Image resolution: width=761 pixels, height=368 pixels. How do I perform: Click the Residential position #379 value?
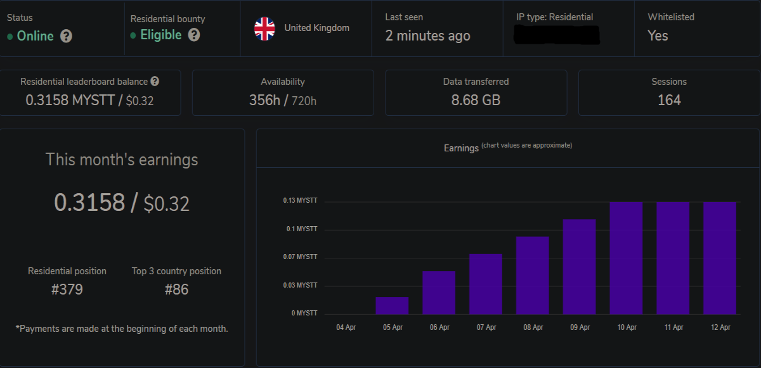click(67, 290)
